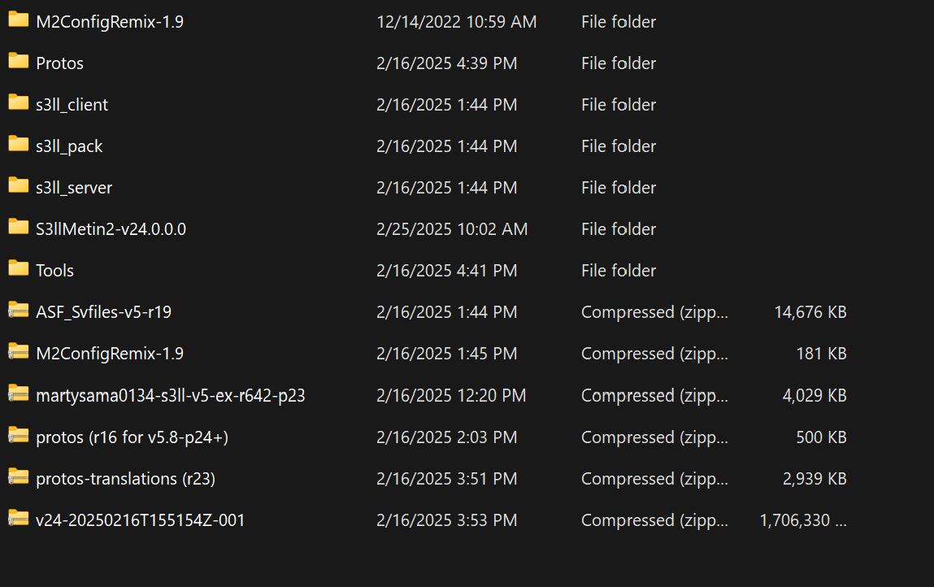The height and width of the screenshot is (587, 934).
Task: Click the s3ll_pack folder icon
Action: pyautogui.click(x=19, y=145)
